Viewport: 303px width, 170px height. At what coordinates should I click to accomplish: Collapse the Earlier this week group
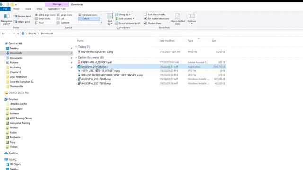(x=76, y=57)
